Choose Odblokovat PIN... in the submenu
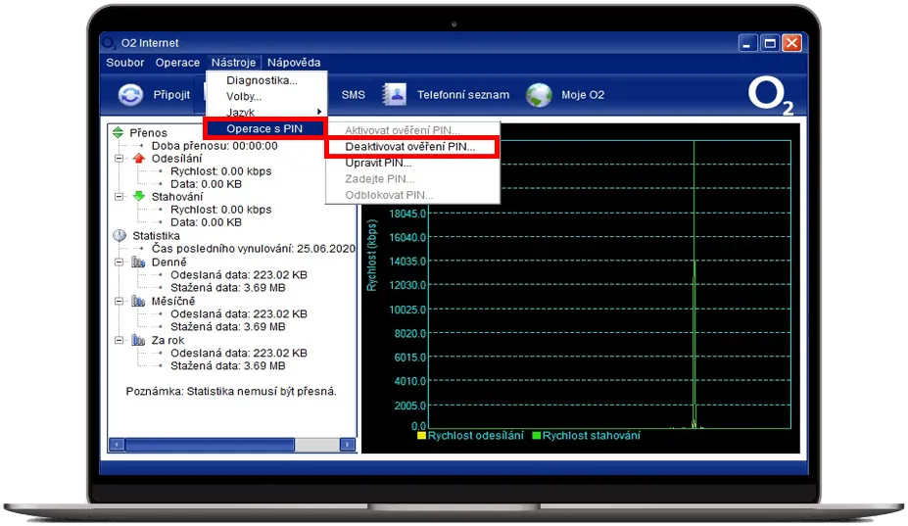The width and height of the screenshot is (908, 526). 412,195
